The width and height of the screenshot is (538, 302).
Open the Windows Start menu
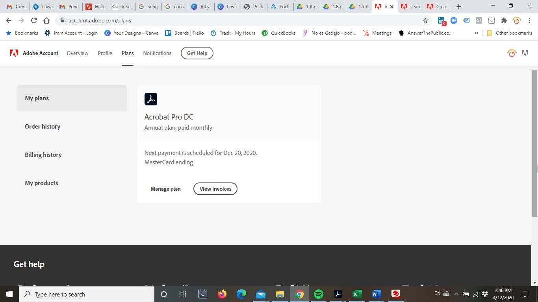(x=9, y=294)
